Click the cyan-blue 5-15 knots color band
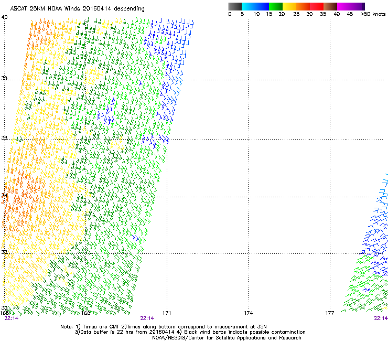This screenshot has height=341, width=388. coord(255,6)
